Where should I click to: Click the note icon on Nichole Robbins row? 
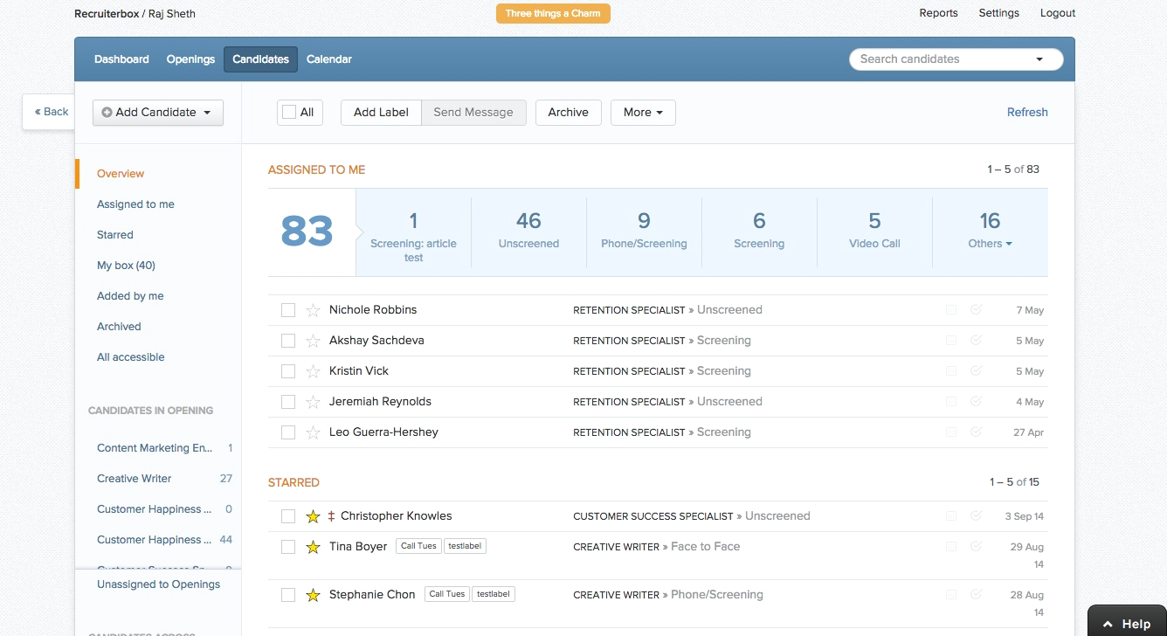pos(951,309)
